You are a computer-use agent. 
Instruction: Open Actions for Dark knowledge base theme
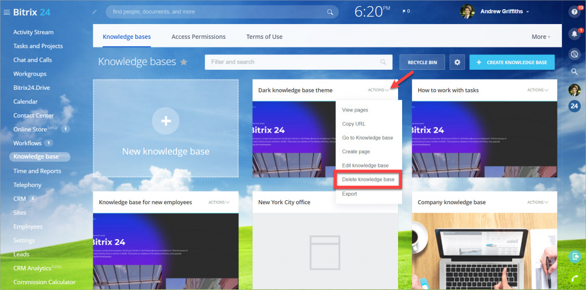coord(379,90)
